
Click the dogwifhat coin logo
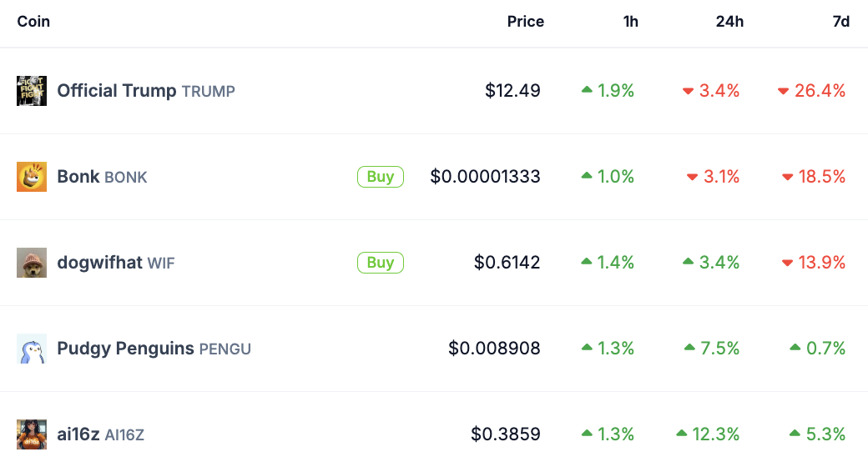(x=32, y=263)
